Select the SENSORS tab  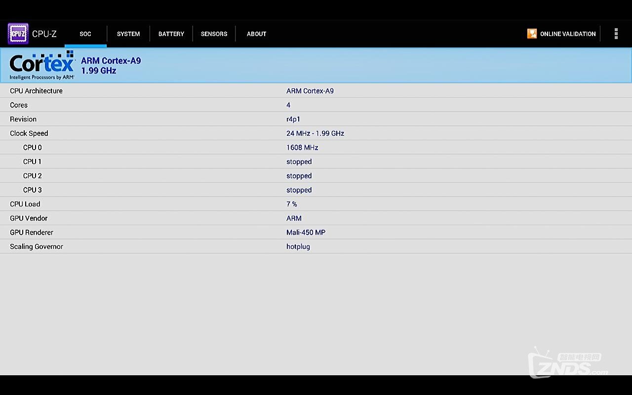[x=214, y=34]
